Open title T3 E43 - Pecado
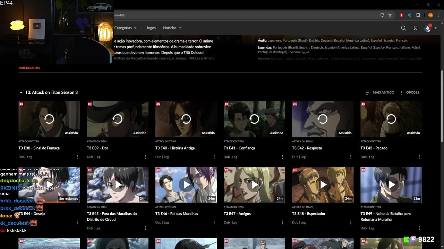This screenshot has height=249, width=444. coord(374,148)
